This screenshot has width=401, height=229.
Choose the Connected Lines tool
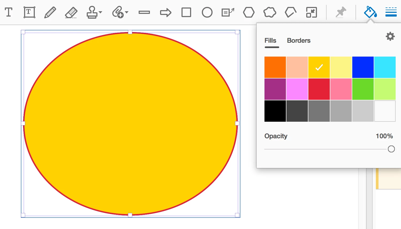click(290, 12)
